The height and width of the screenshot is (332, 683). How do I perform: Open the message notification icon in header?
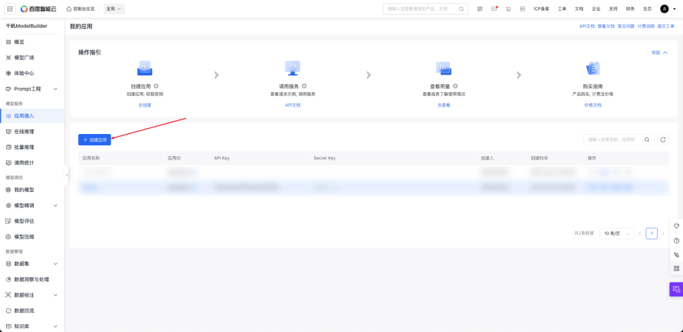click(x=494, y=9)
